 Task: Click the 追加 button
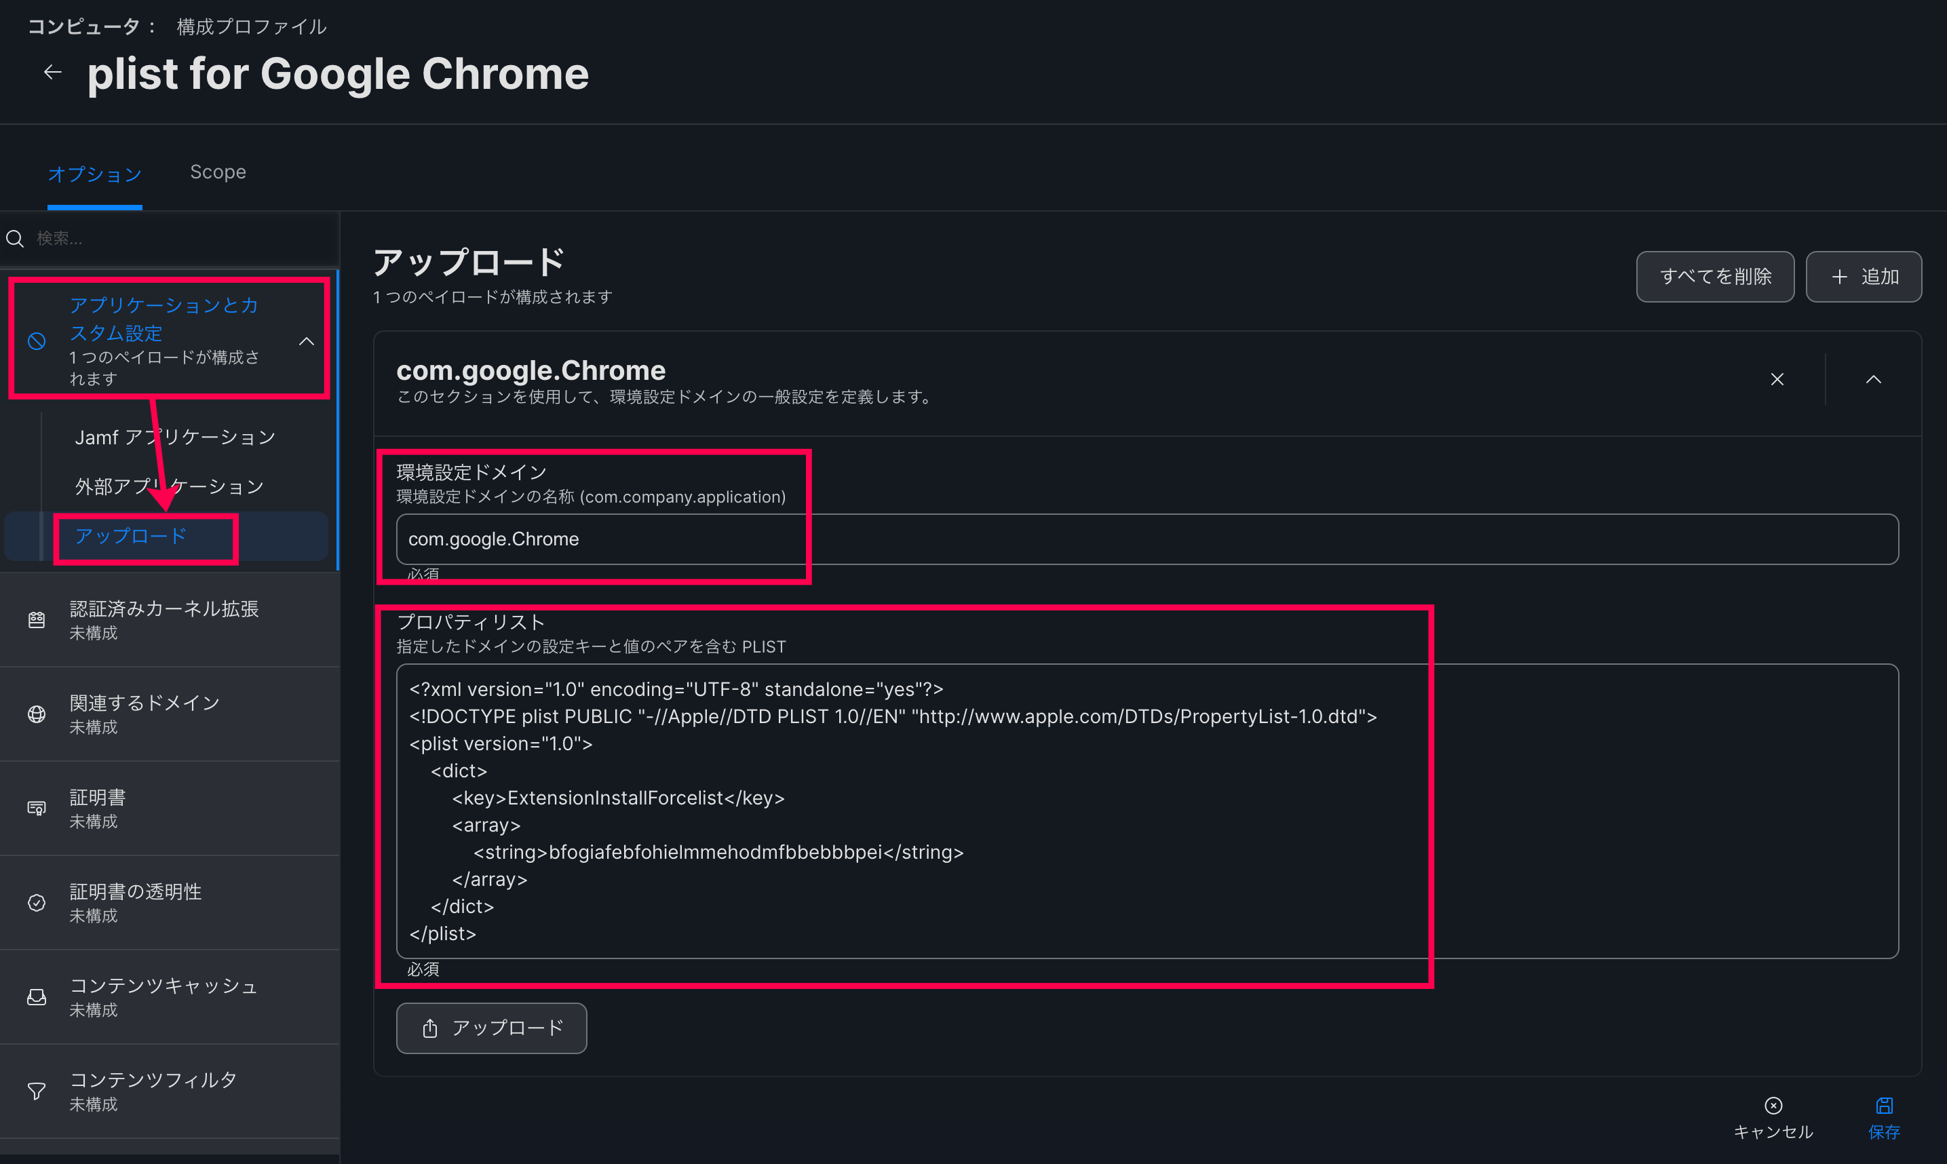1864,276
